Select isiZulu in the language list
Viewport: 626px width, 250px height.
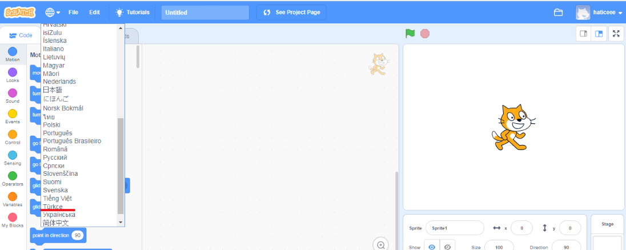pyautogui.click(x=53, y=33)
